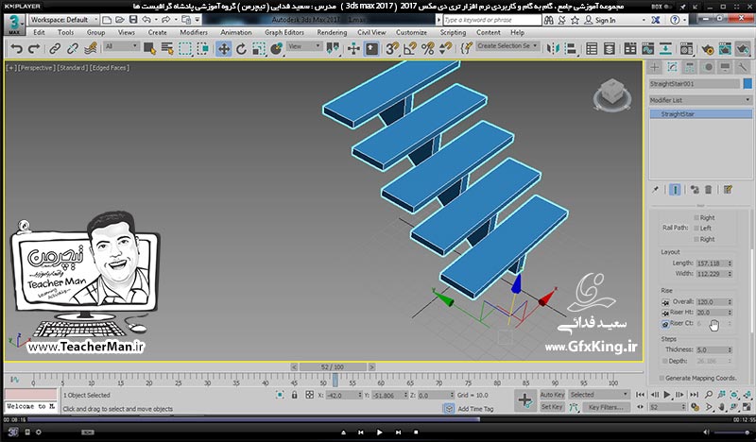The image size is (756, 442).
Task: Toggle Spinner Snap
Action: (x=445, y=49)
